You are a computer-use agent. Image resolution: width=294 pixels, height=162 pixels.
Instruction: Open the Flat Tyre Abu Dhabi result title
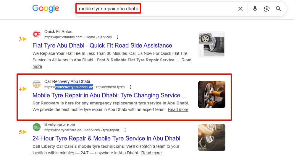point(102,45)
